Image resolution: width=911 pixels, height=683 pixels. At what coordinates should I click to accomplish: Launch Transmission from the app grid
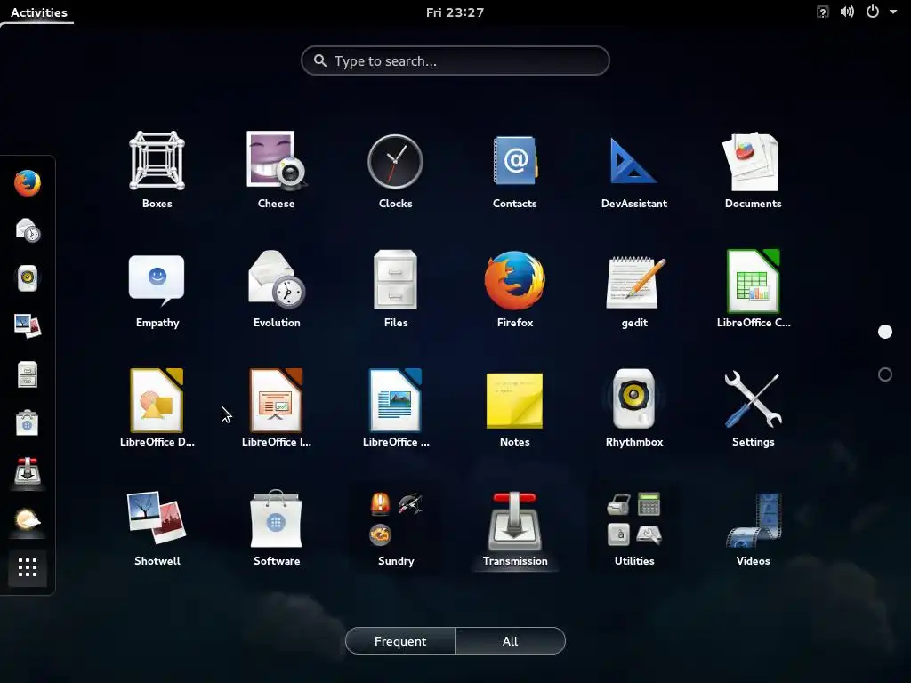[515, 527]
